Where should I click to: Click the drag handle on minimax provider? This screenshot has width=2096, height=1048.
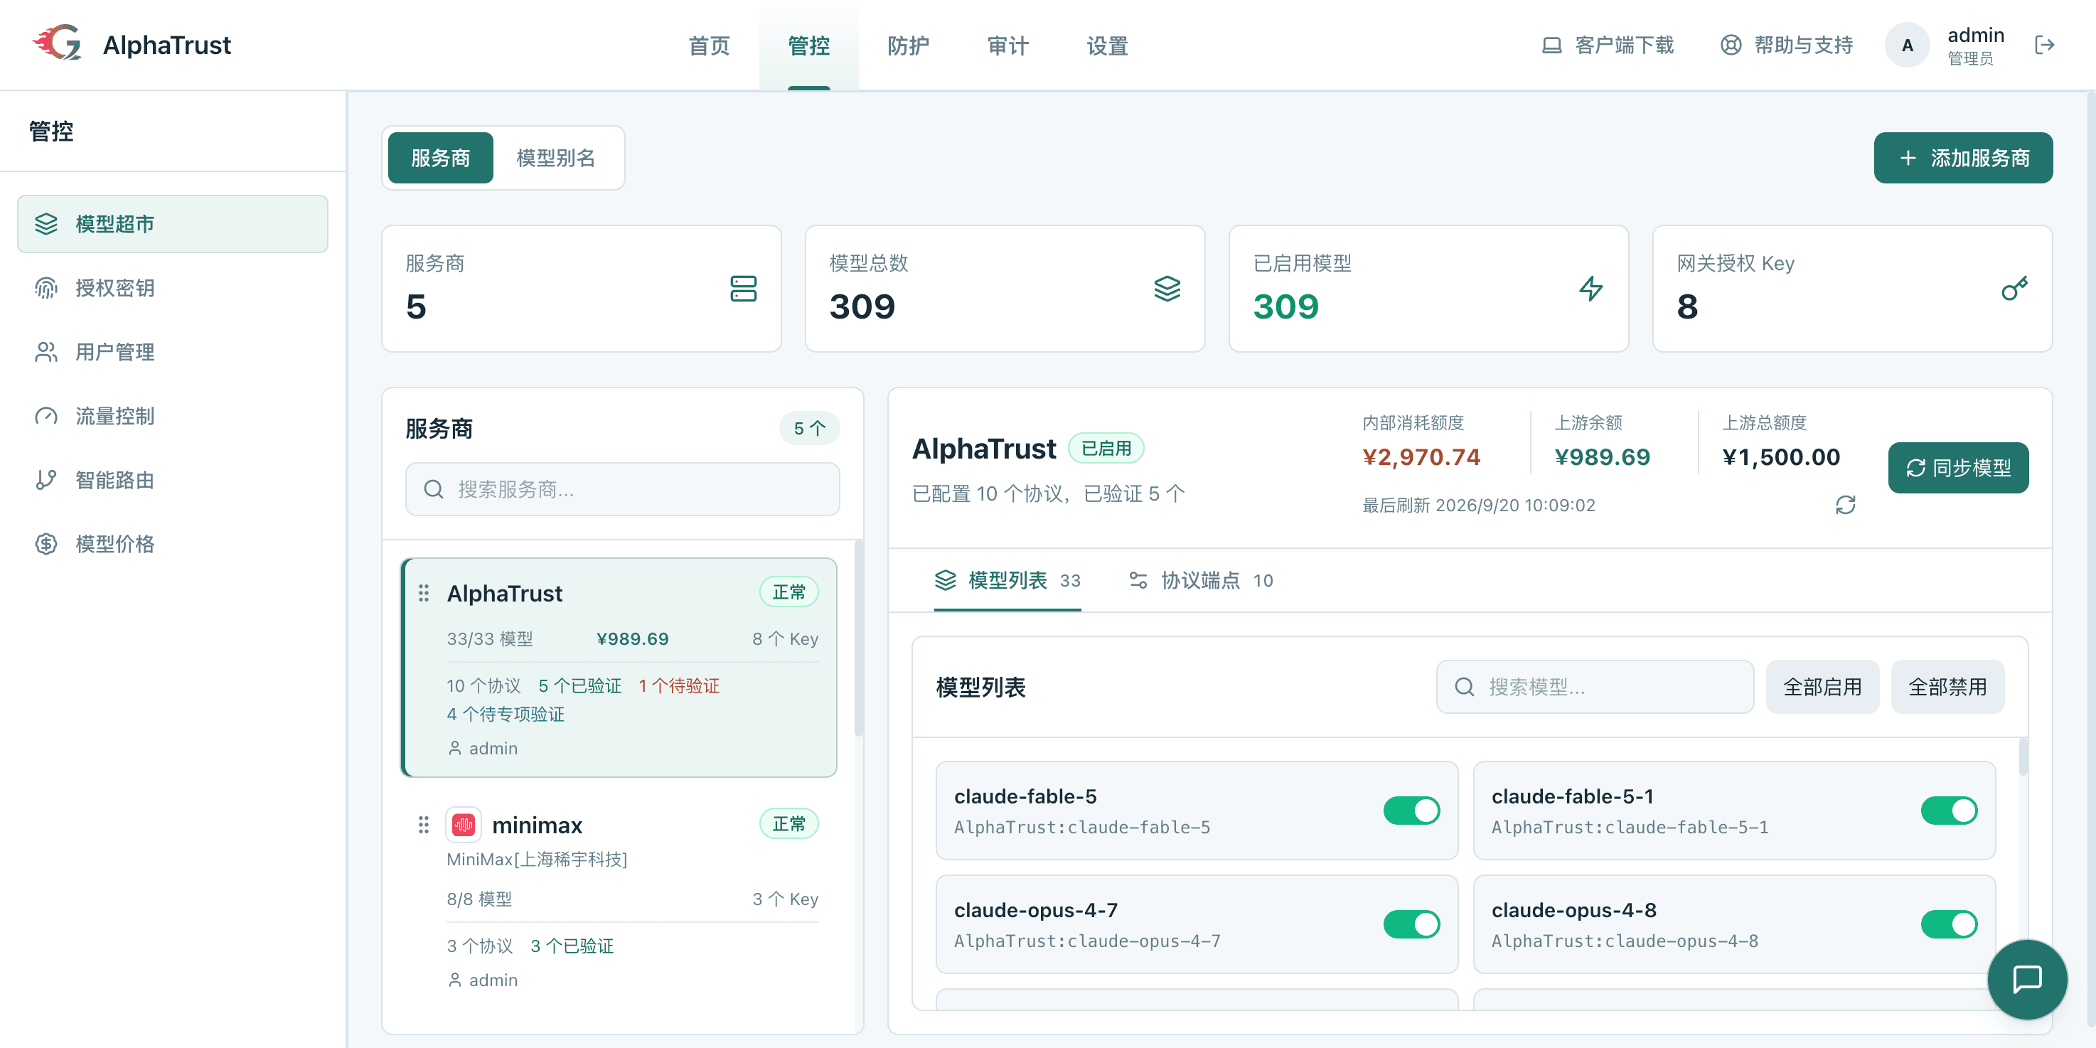click(x=423, y=825)
